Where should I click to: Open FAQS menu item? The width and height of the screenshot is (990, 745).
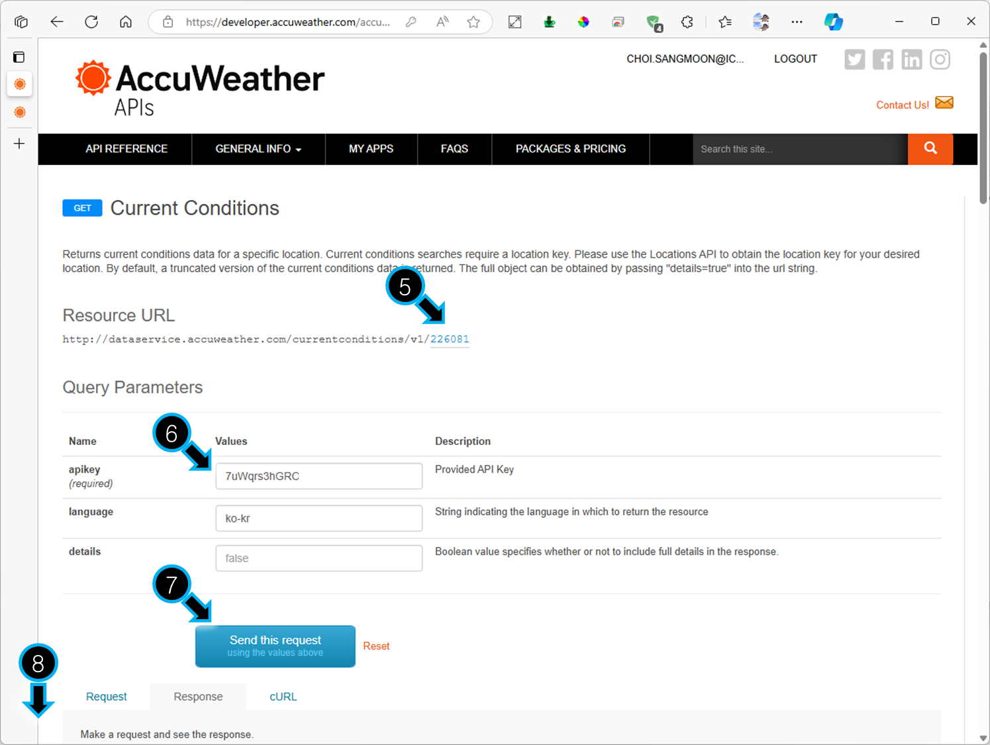tap(454, 149)
